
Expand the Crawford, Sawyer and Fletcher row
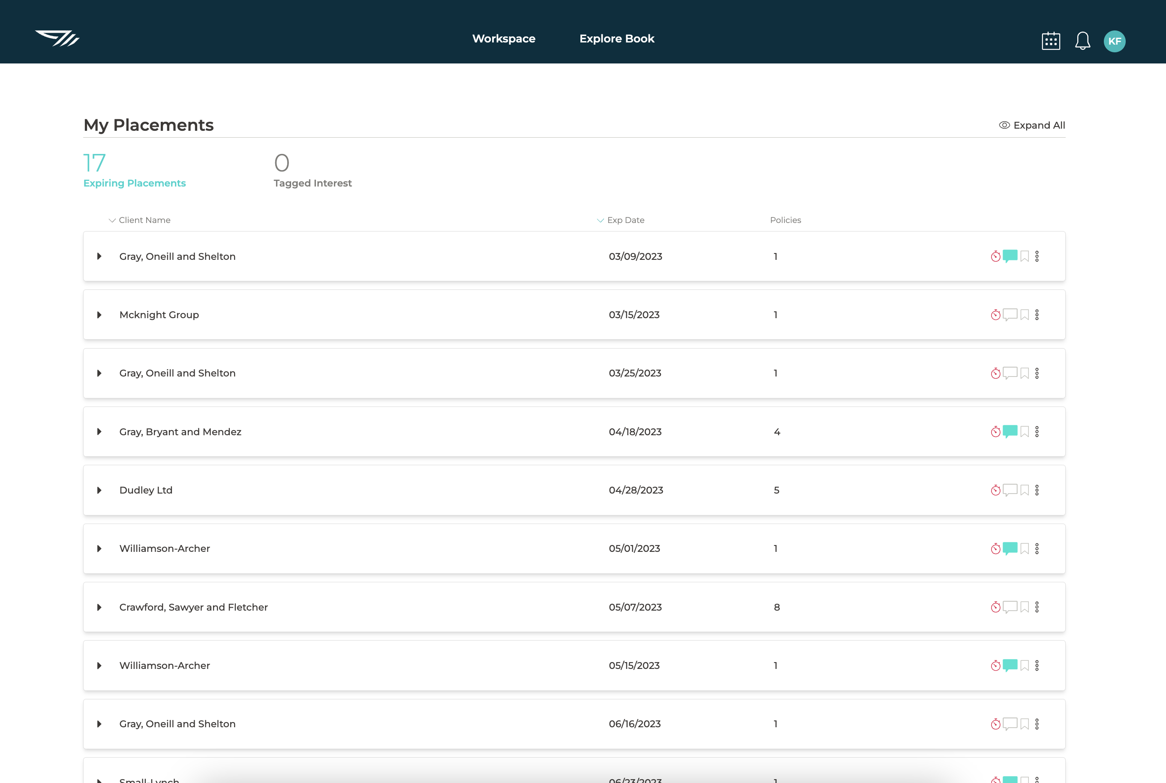99,607
